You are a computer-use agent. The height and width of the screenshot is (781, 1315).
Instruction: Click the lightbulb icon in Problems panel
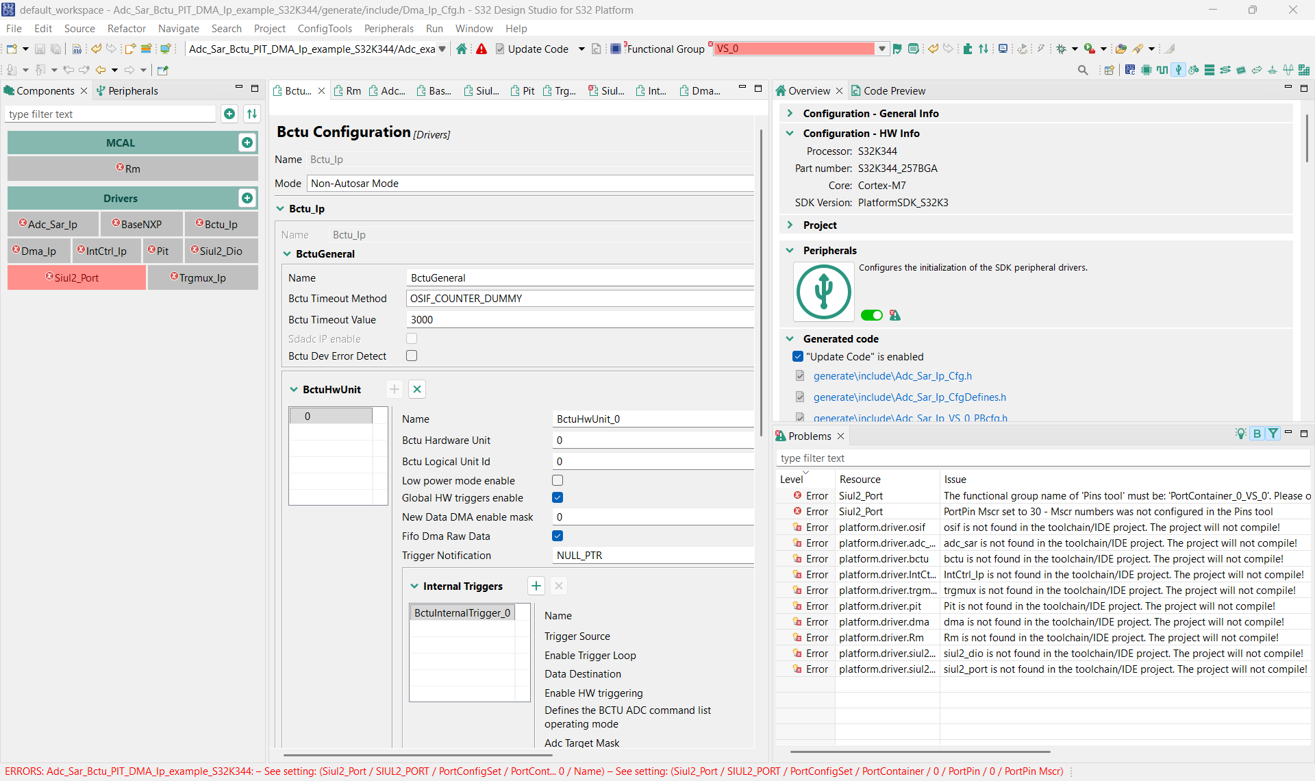pos(1240,434)
